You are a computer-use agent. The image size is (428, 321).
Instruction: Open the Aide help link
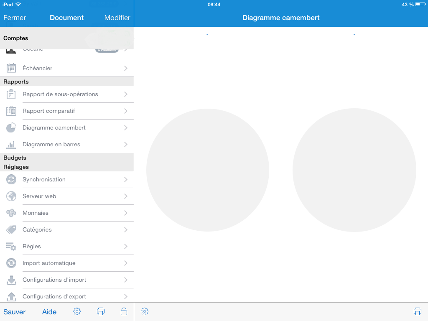pyautogui.click(x=49, y=312)
